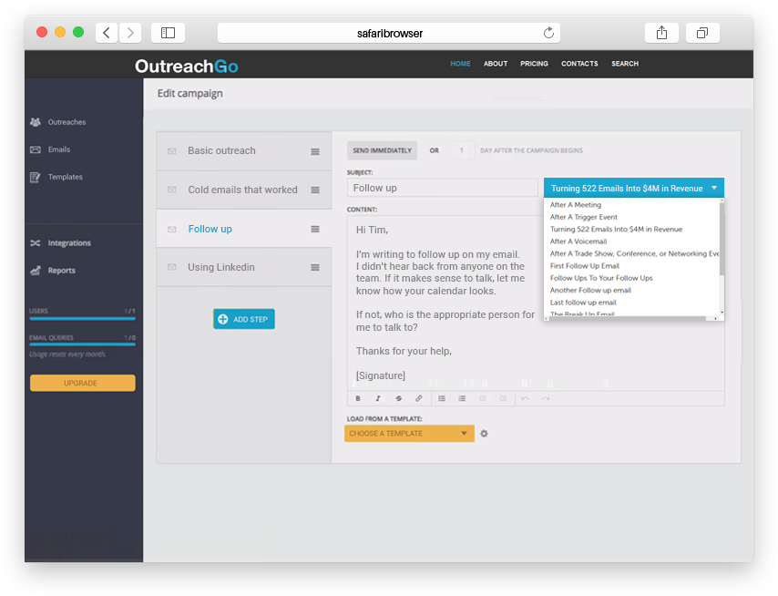The height and width of the screenshot is (596, 778).
Task: Choose Follow Ups To Your Follow Ups
Action: coord(601,278)
